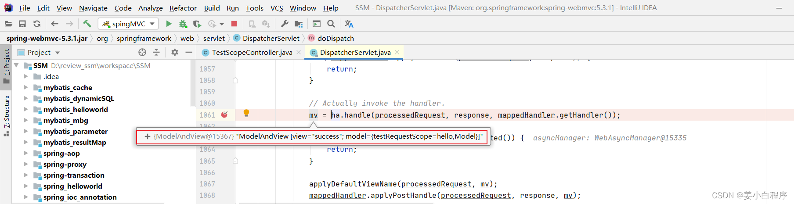Run with coverage using the shield icon

[x=197, y=24]
